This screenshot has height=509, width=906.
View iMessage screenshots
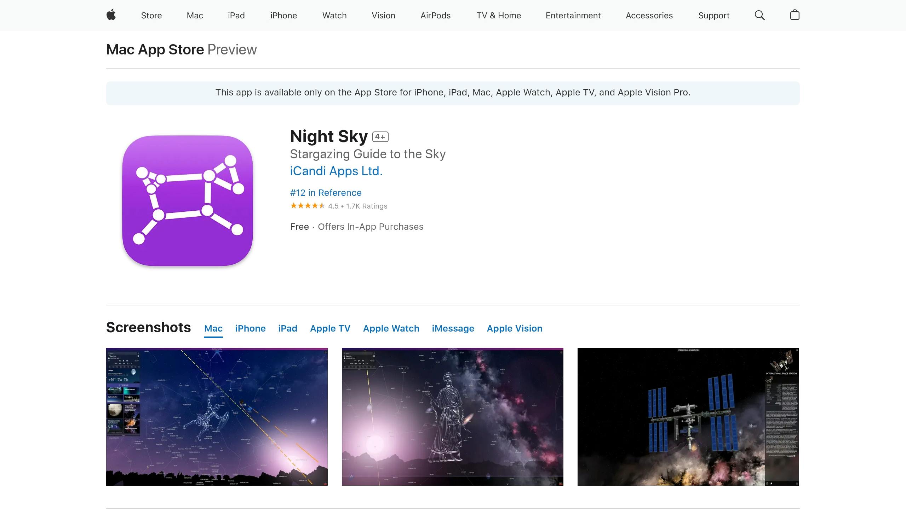453,328
